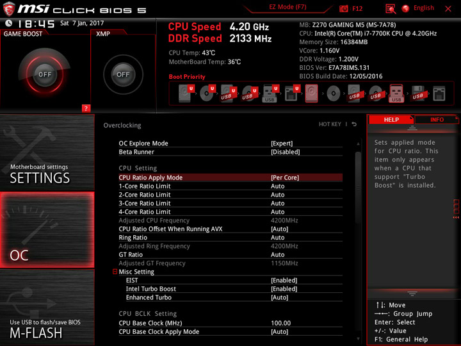Click the Overclocking page title
This screenshot has width=461, height=346.
click(x=122, y=126)
